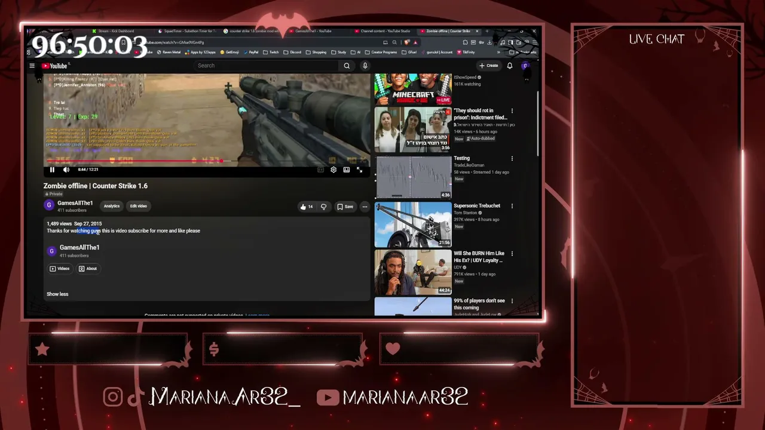Open the Create menu button

click(x=489, y=66)
